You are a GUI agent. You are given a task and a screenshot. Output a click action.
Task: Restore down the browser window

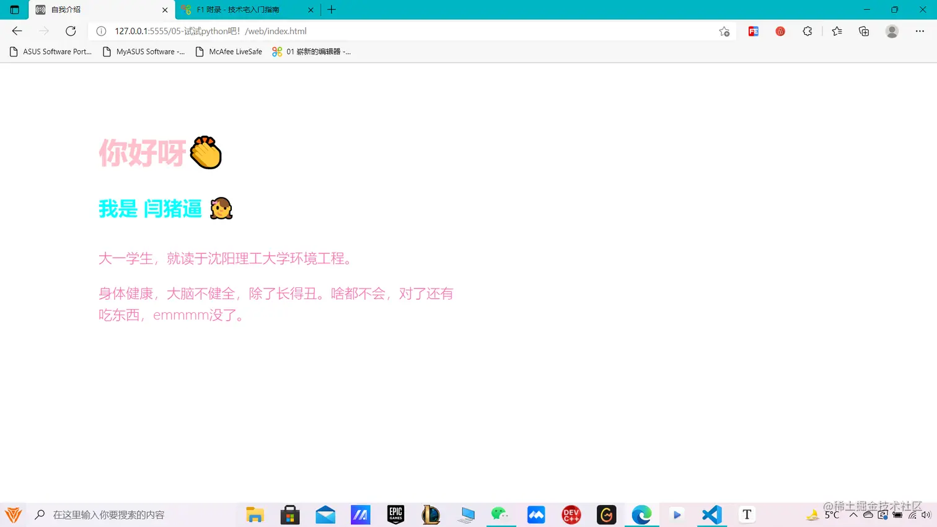894,10
